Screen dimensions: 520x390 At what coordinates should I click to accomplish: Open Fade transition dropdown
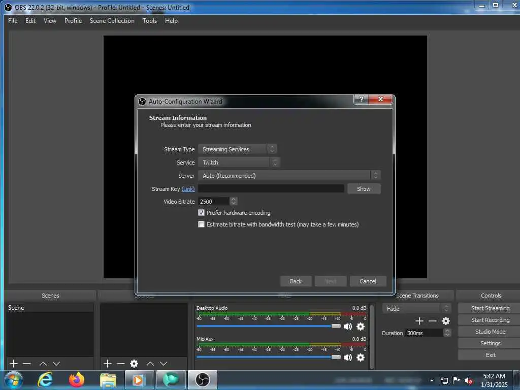point(416,309)
